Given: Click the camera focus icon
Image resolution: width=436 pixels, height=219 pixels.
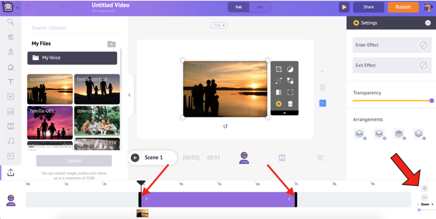Looking at the screenshot, I should [320, 158].
